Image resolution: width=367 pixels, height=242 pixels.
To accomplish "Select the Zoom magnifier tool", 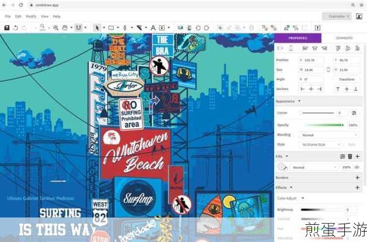I will point(56,28).
